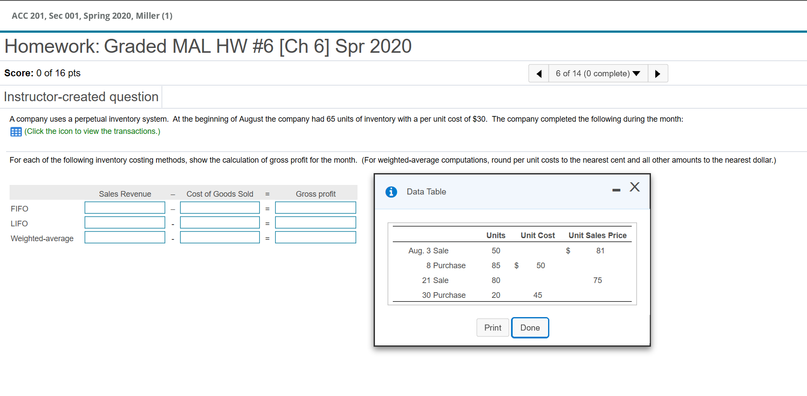Click the info icon in the Data Table dialog
Image resolution: width=807 pixels, height=396 pixels.
click(391, 191)
